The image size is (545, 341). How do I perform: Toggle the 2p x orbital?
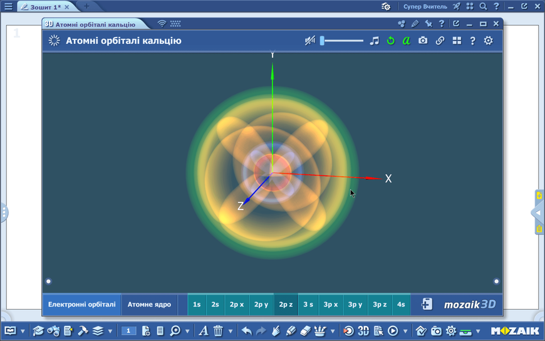237,305
